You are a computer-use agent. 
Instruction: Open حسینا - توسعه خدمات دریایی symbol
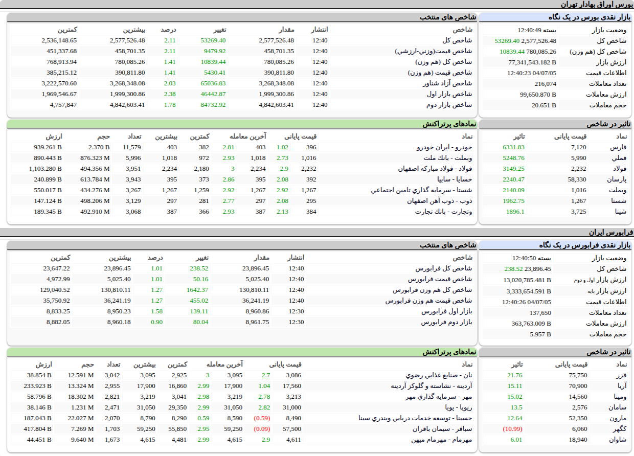(x=416, y=418)
